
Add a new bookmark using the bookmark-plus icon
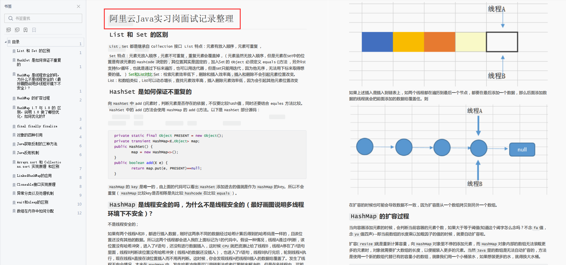click(26, 30)
